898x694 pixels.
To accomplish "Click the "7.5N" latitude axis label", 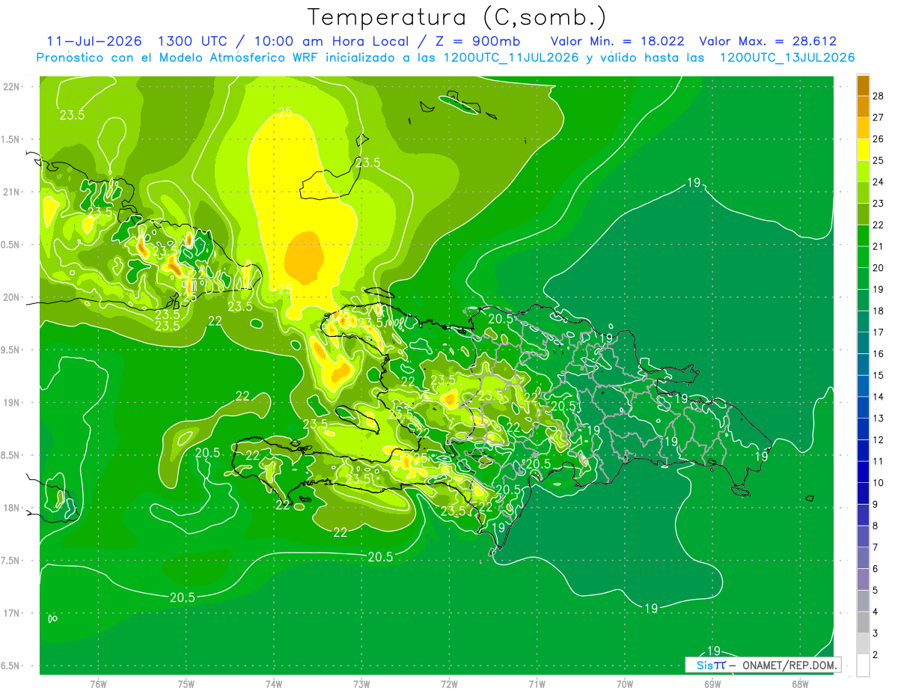I will pos(12,561).
